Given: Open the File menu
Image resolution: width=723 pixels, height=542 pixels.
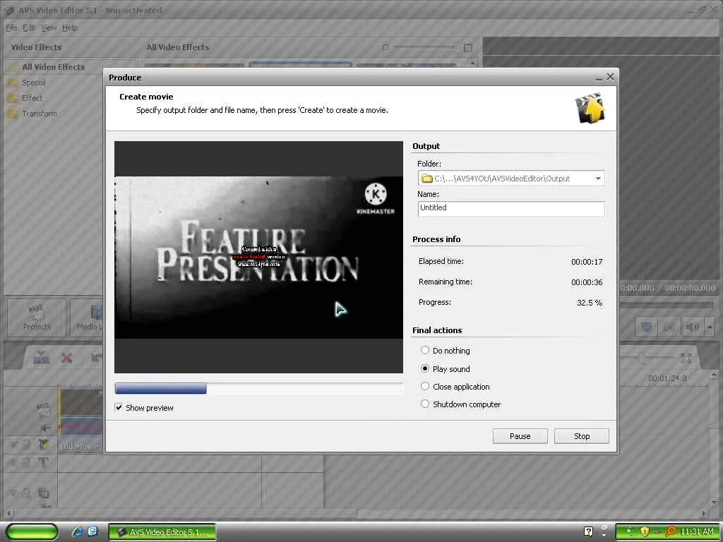Looking at the screenshot, I should tap(11, 28).
